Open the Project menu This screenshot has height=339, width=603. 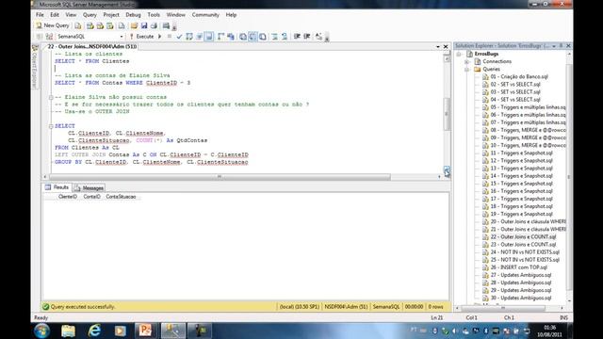(111, 15)
